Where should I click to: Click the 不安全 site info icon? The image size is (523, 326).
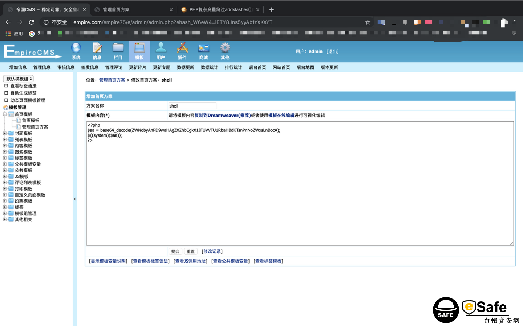pyautogui.click(x=46, y=22)
